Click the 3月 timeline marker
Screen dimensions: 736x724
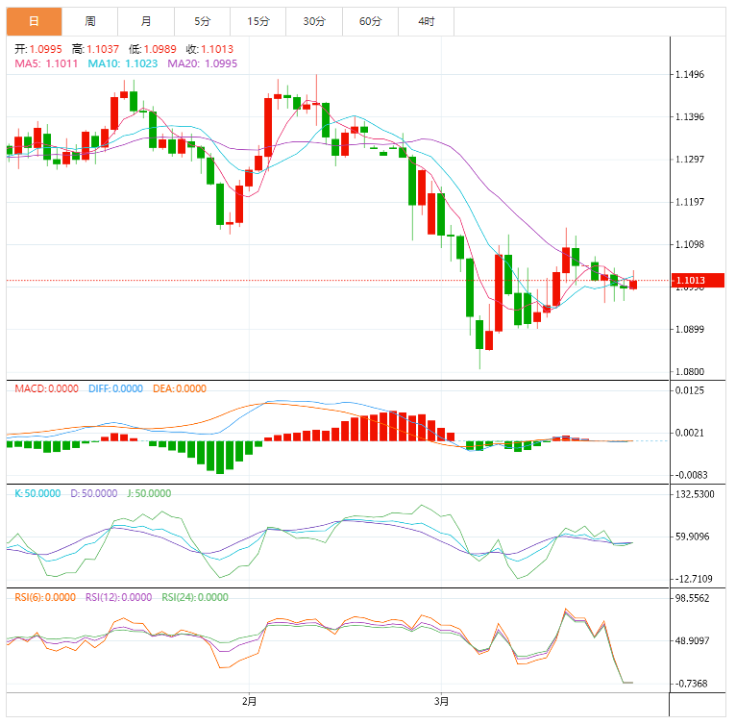pos(441,702)
